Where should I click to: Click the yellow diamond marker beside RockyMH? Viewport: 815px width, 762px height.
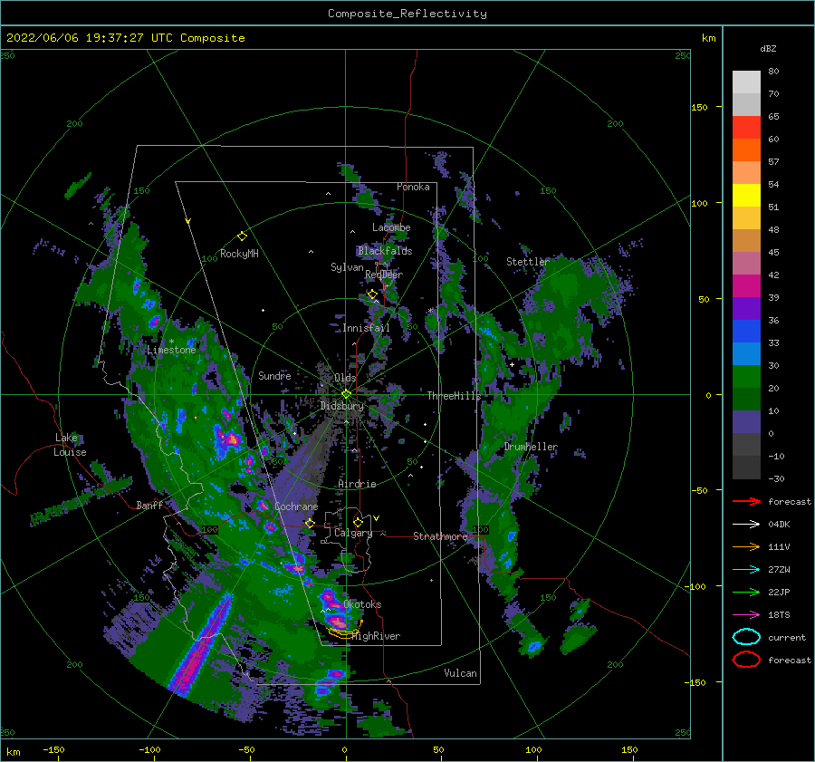coord(242,236)
